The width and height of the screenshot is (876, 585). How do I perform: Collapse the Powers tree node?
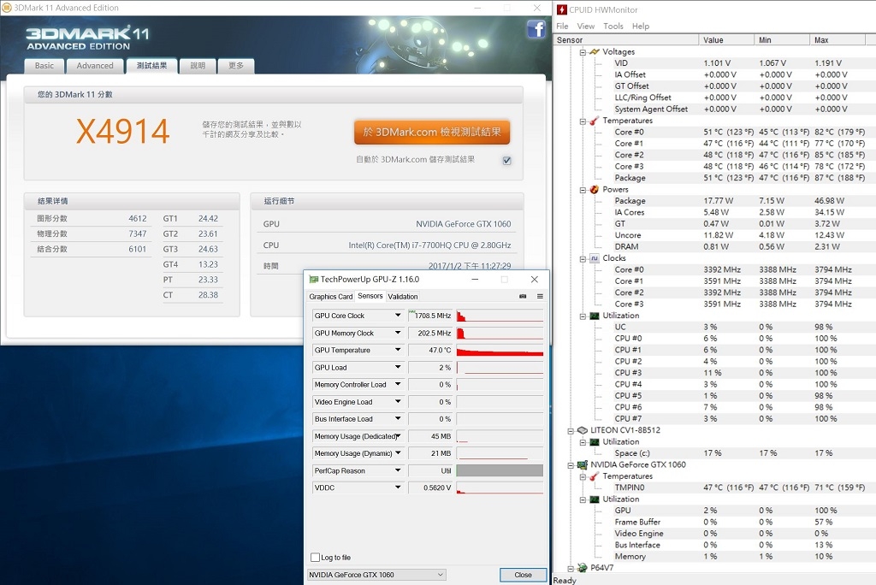(583, 190)
